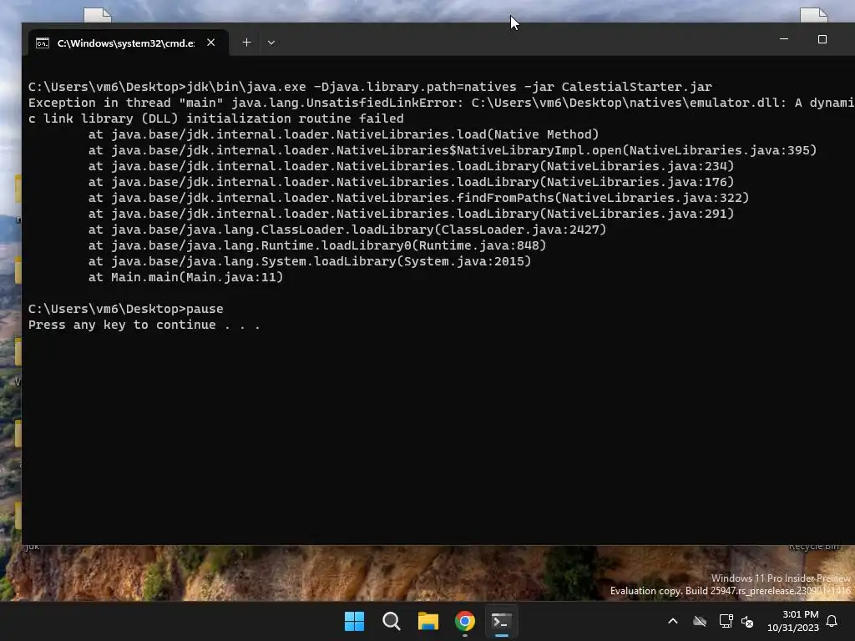Screen dimensions: 855x641
Task: Click the Terminal icon in taskbar
Action: point(501,621)
